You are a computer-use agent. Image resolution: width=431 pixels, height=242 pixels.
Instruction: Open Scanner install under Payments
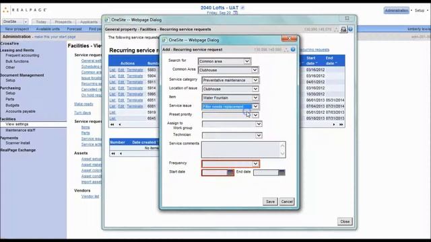(18, 143)
